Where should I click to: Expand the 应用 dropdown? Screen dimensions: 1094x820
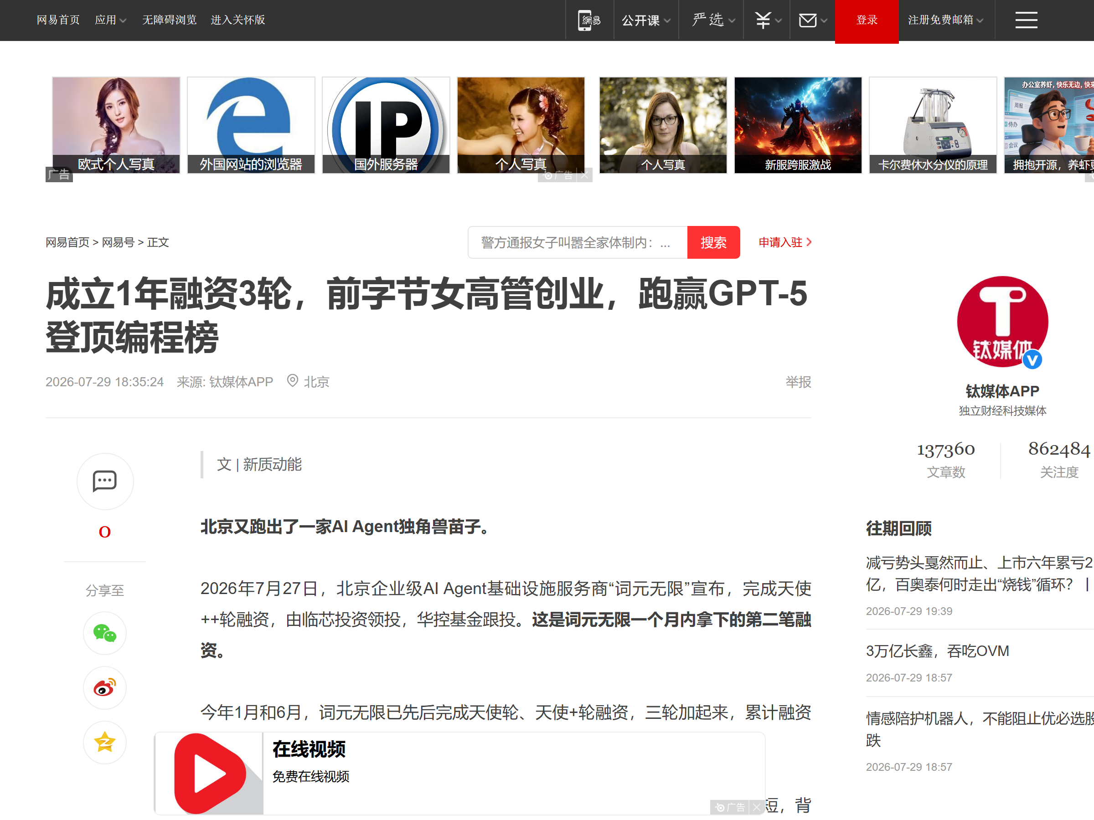[x=110, y=20]
